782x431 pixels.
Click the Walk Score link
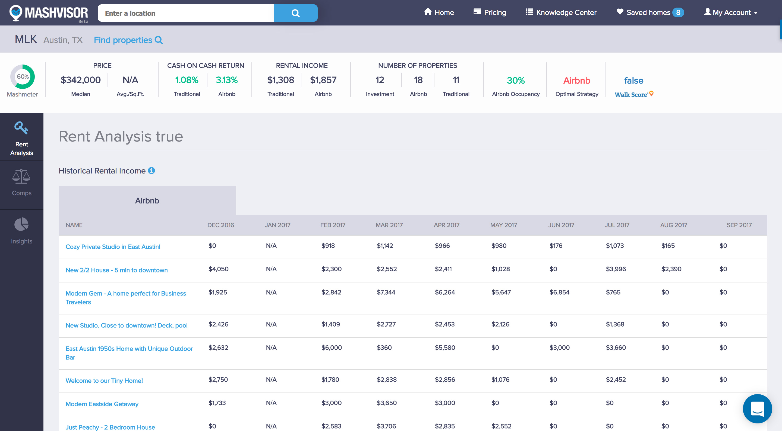631,95
